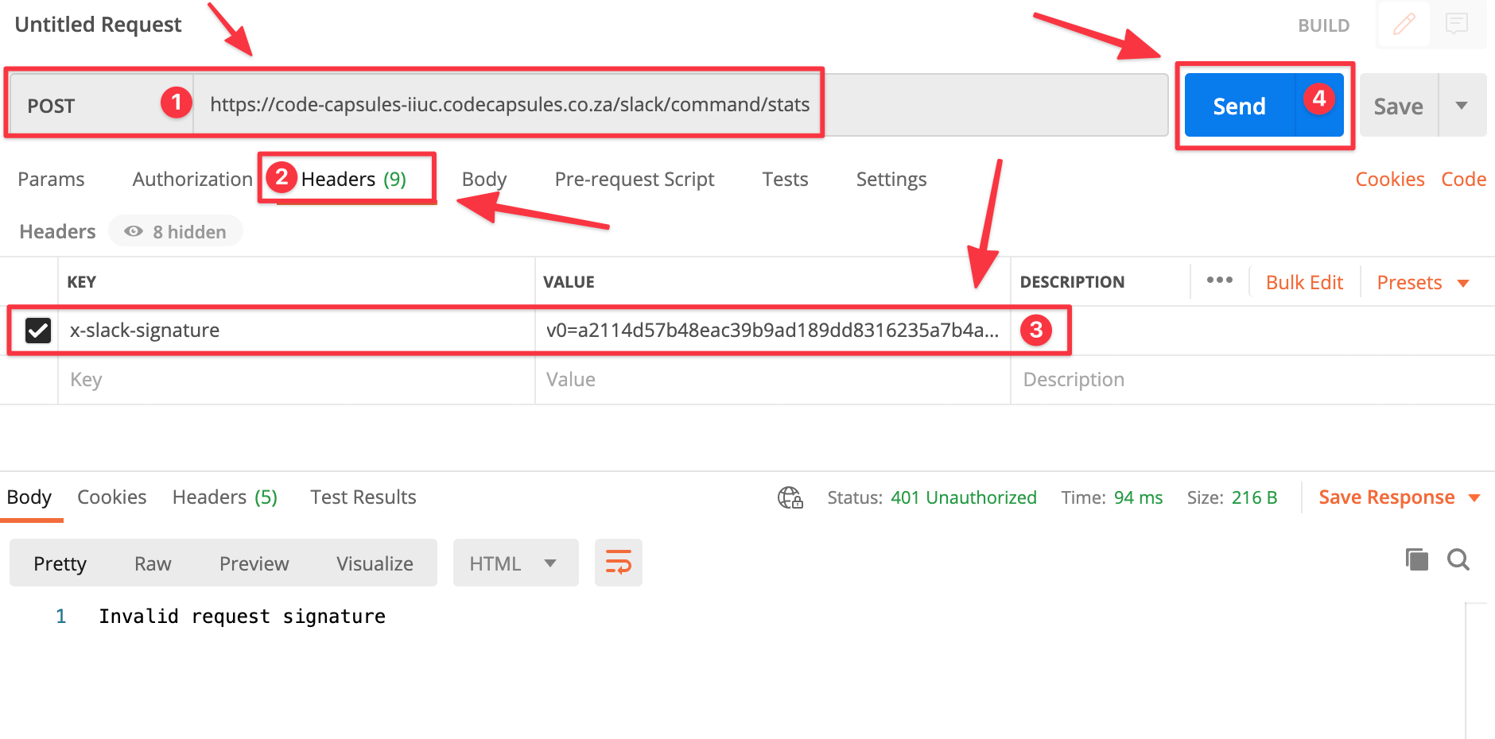Open the Authorization tab
The height and width of the screenshot is (739, 1495).
point(192,180)
